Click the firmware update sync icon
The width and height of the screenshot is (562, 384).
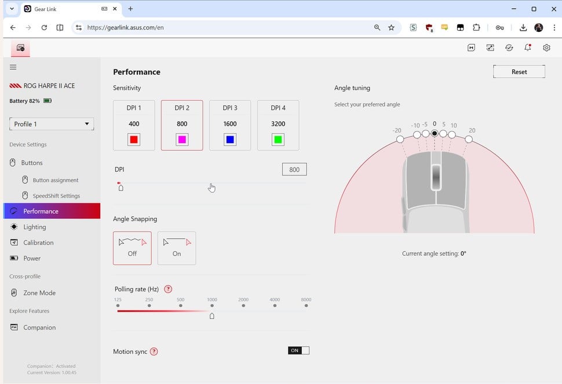pyautogui.click(x=509, y=47)
